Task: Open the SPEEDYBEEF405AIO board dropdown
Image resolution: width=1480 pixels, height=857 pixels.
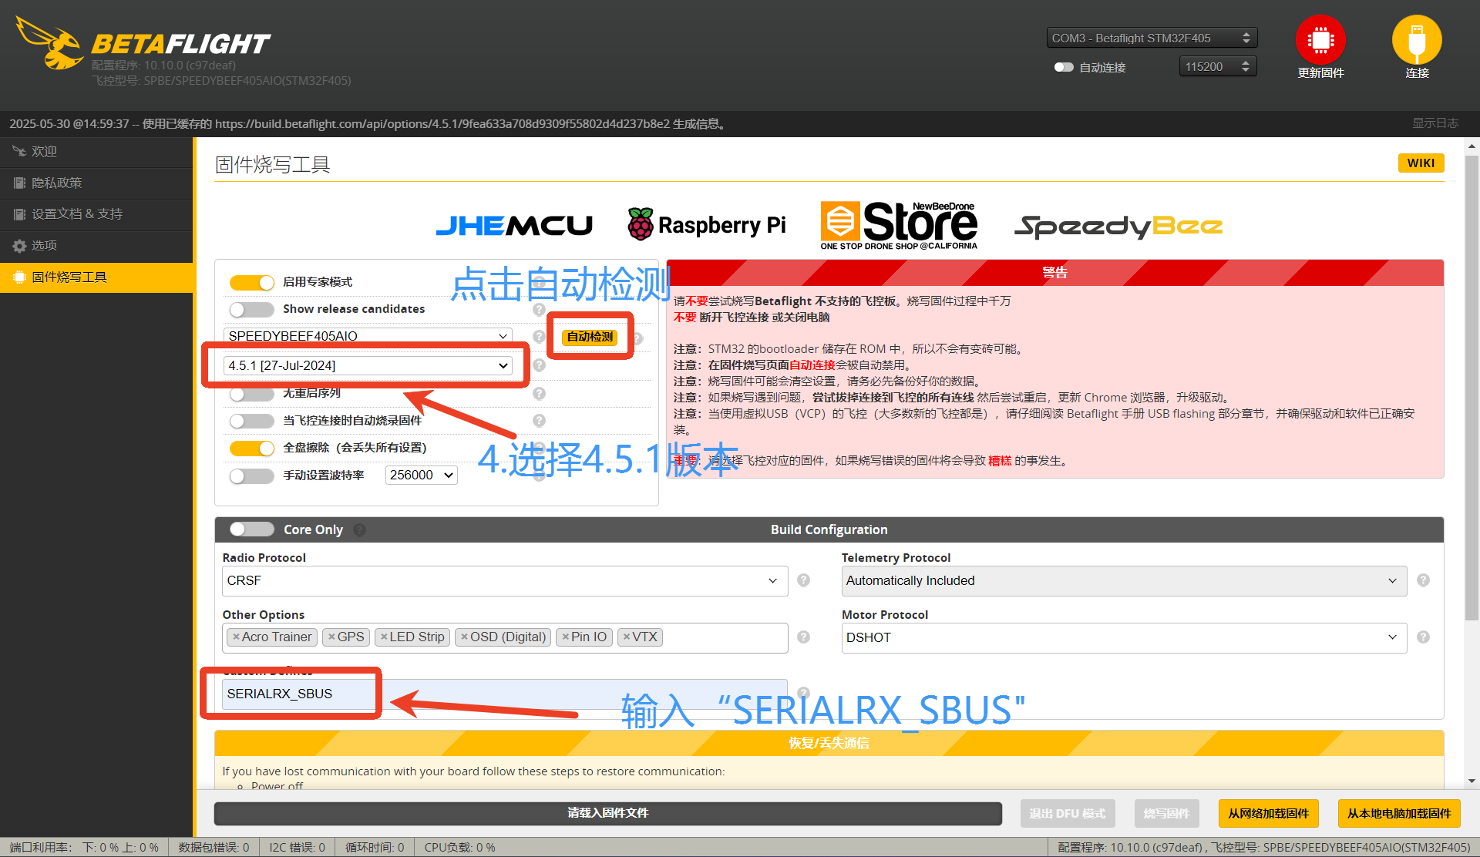Action: [368, 336]
